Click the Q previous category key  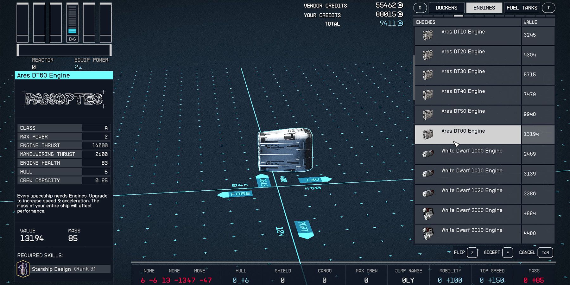(420, 8)
